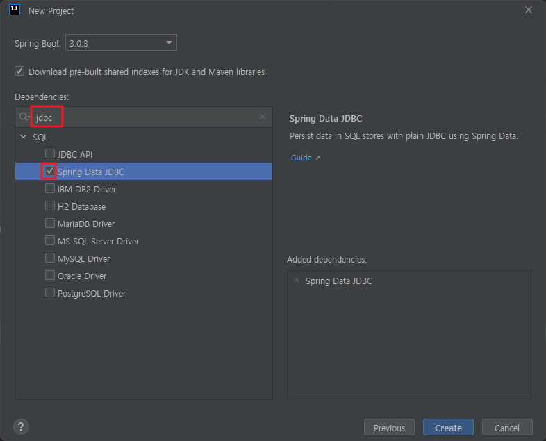This screenshot has width=546, height=441.
Task: Check the PostgreSQL Driver dependency
Action: (x=50, y=292)
